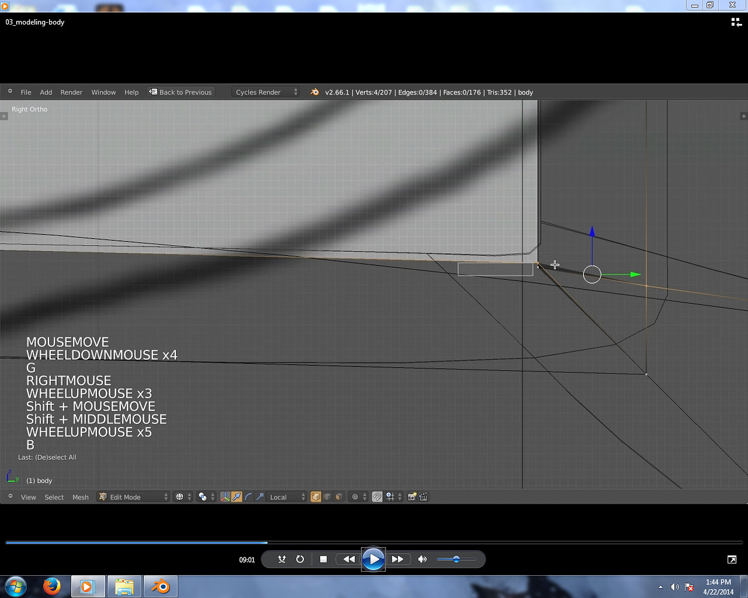Viewport: 748px width, 598px height.
Task: Play the video with blue play button
Action: (373, 559)
